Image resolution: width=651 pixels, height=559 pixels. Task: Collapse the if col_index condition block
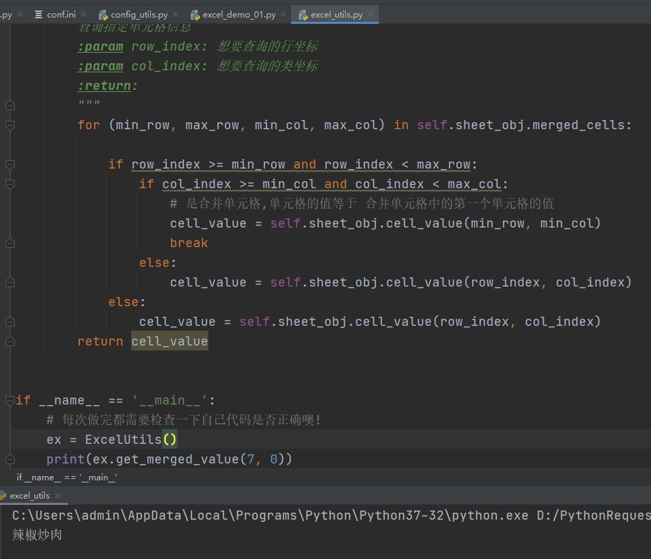pyautogui.click(x=11, y=184)
